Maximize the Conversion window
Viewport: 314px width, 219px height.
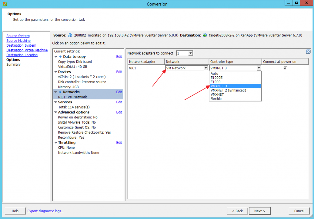click(297, 3)
